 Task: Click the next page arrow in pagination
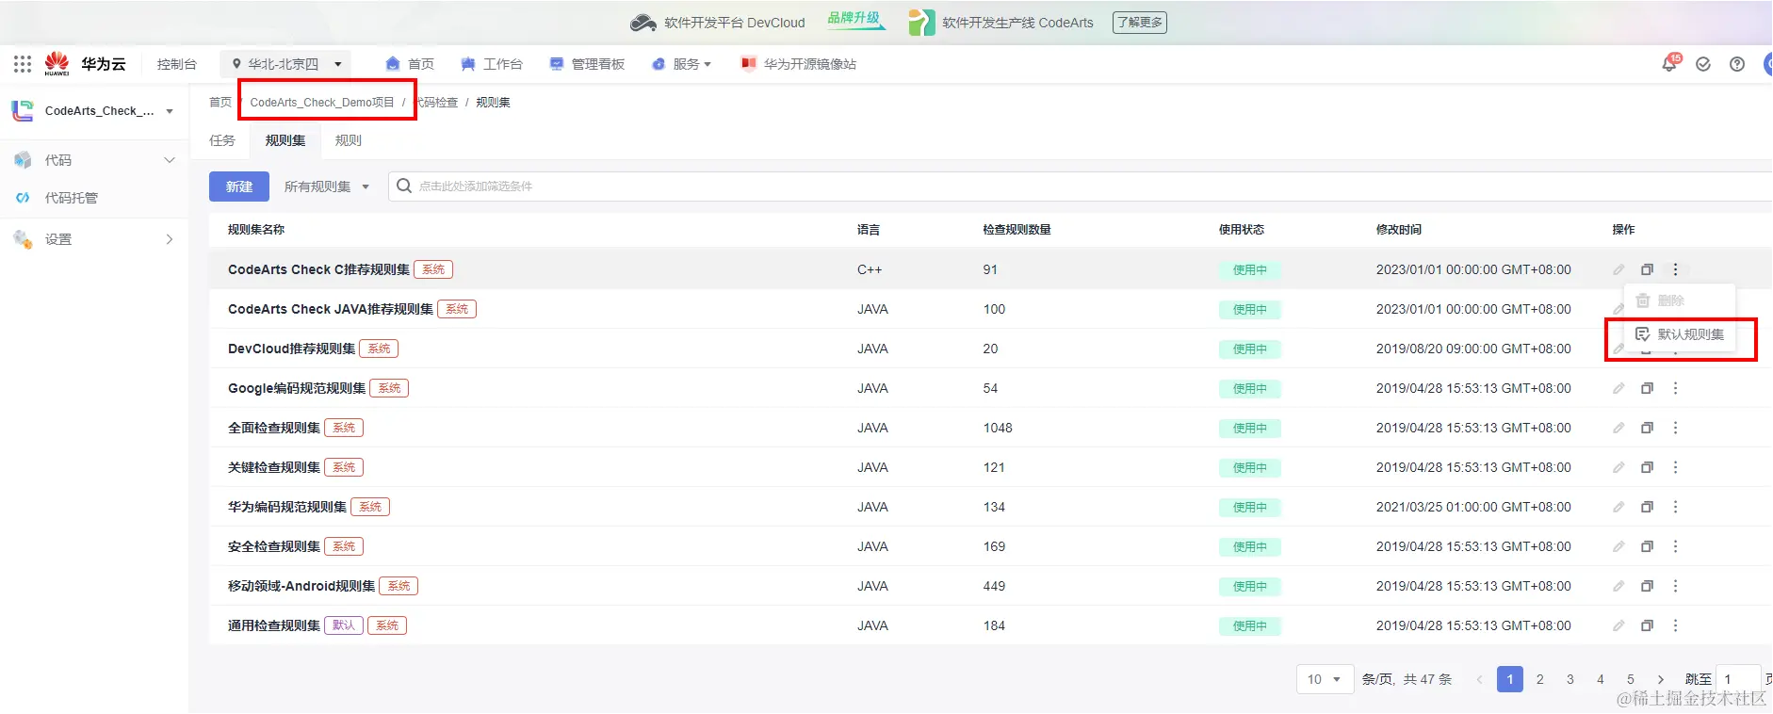pyautogui.click(x=1661, y=679)
